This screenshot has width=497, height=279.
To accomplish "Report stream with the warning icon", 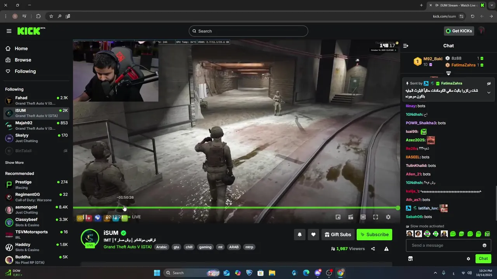I will (386, 249).
